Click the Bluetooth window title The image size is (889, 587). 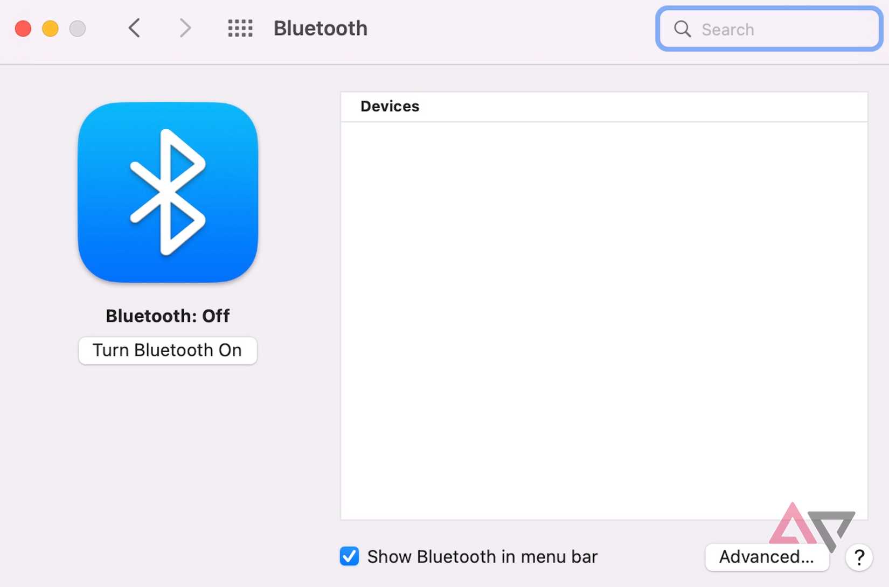pos(321,29)
